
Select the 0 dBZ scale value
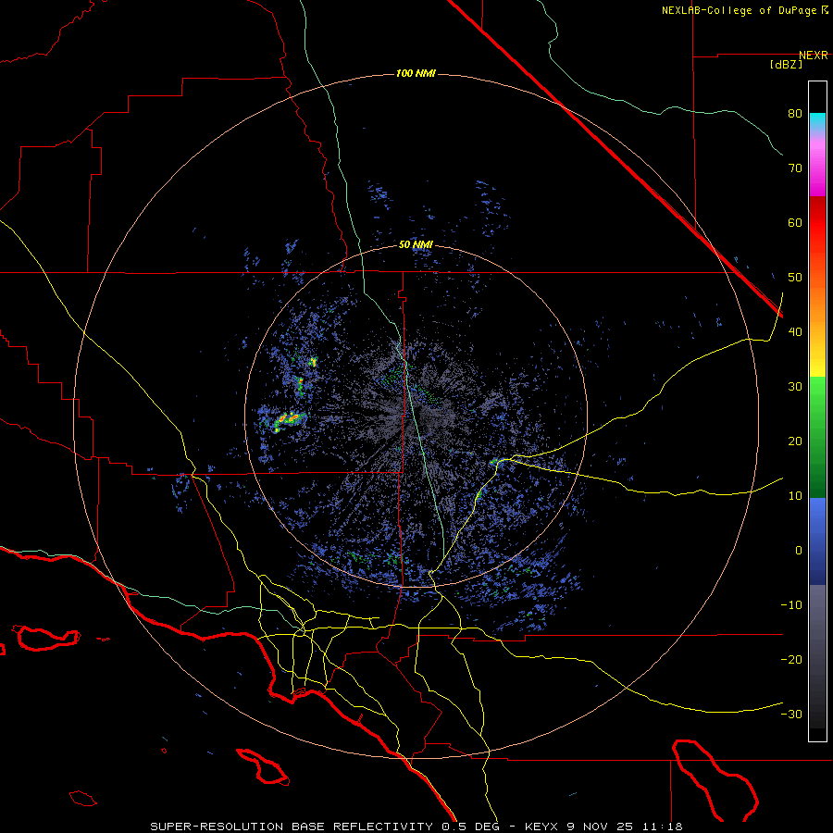[799, 551]
